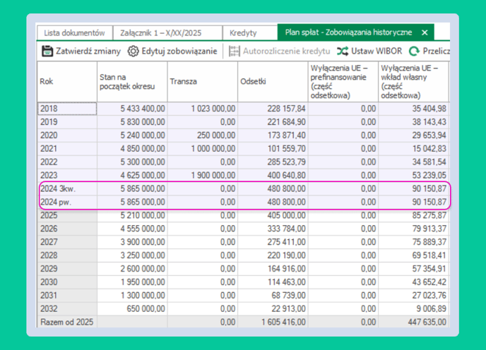This screenshot has width=486, height=350.
Task: Select the 2032 year cell
Action: pyautogui.click(x=67, y=308)
